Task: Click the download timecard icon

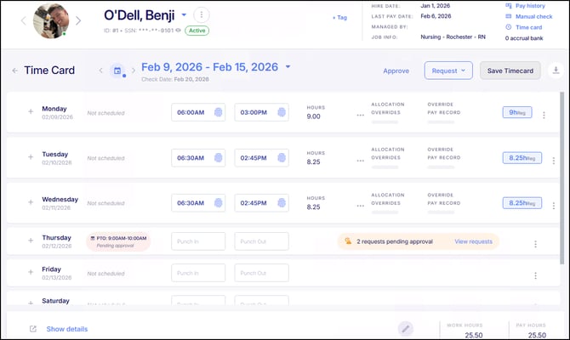Action: 556,71
